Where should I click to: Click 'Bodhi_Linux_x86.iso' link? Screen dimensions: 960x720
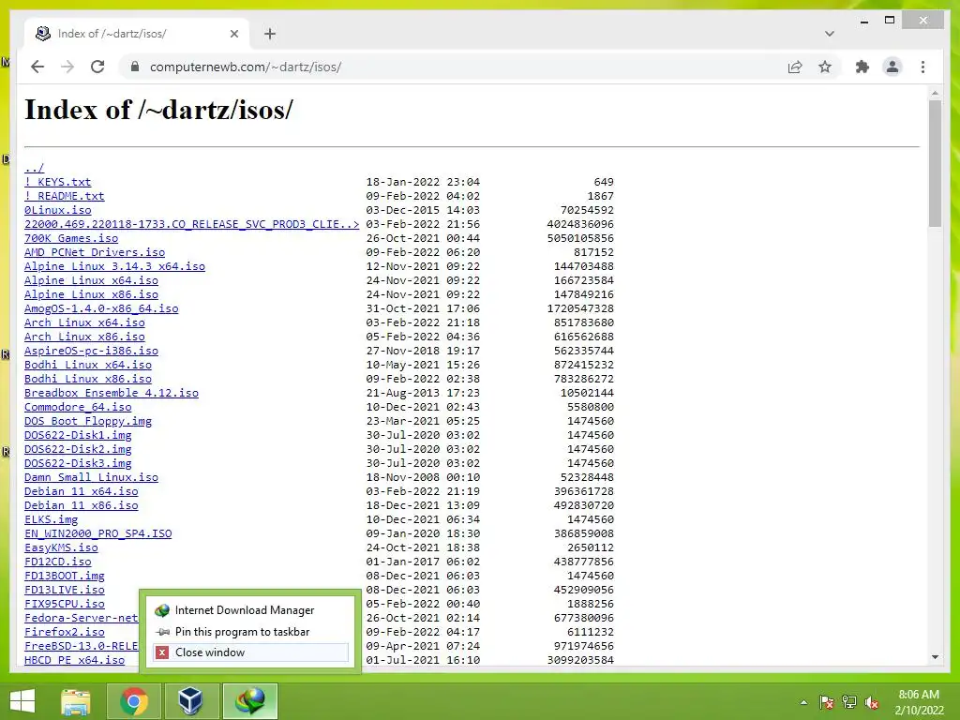[87, 379]
